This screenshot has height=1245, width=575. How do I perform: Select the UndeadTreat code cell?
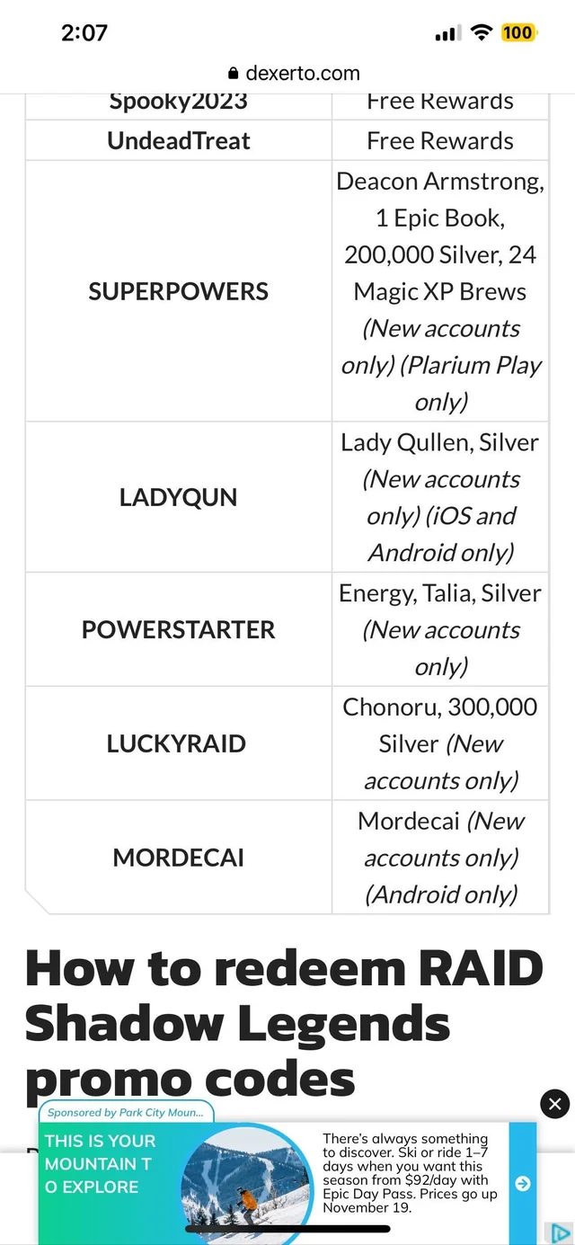[x=178, y=140]
